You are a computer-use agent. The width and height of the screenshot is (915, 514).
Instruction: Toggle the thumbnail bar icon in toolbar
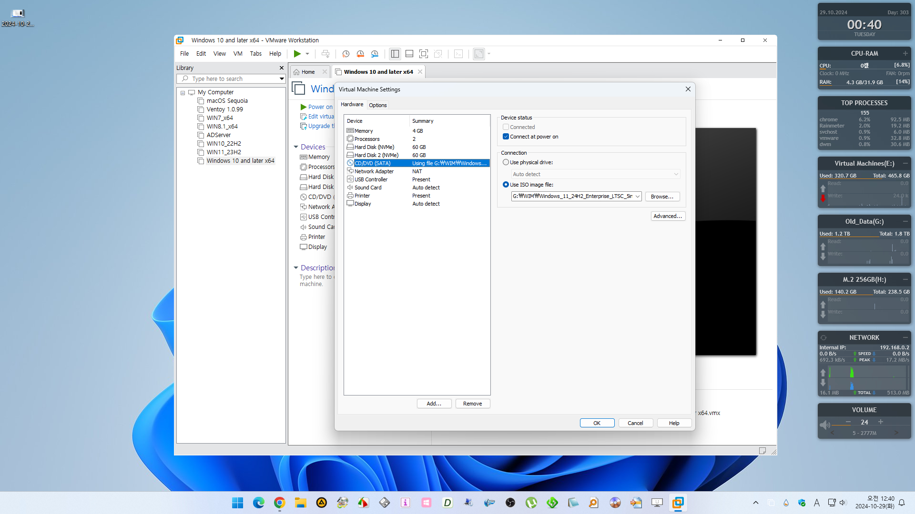pyautogui.click(x=409, y=54)
